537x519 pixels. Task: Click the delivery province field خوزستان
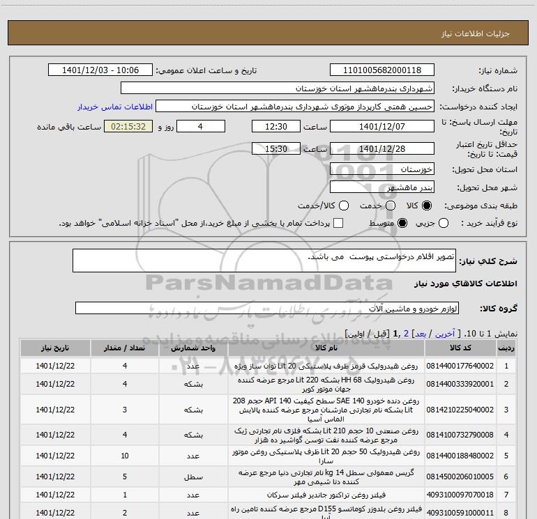coord(382,169)
